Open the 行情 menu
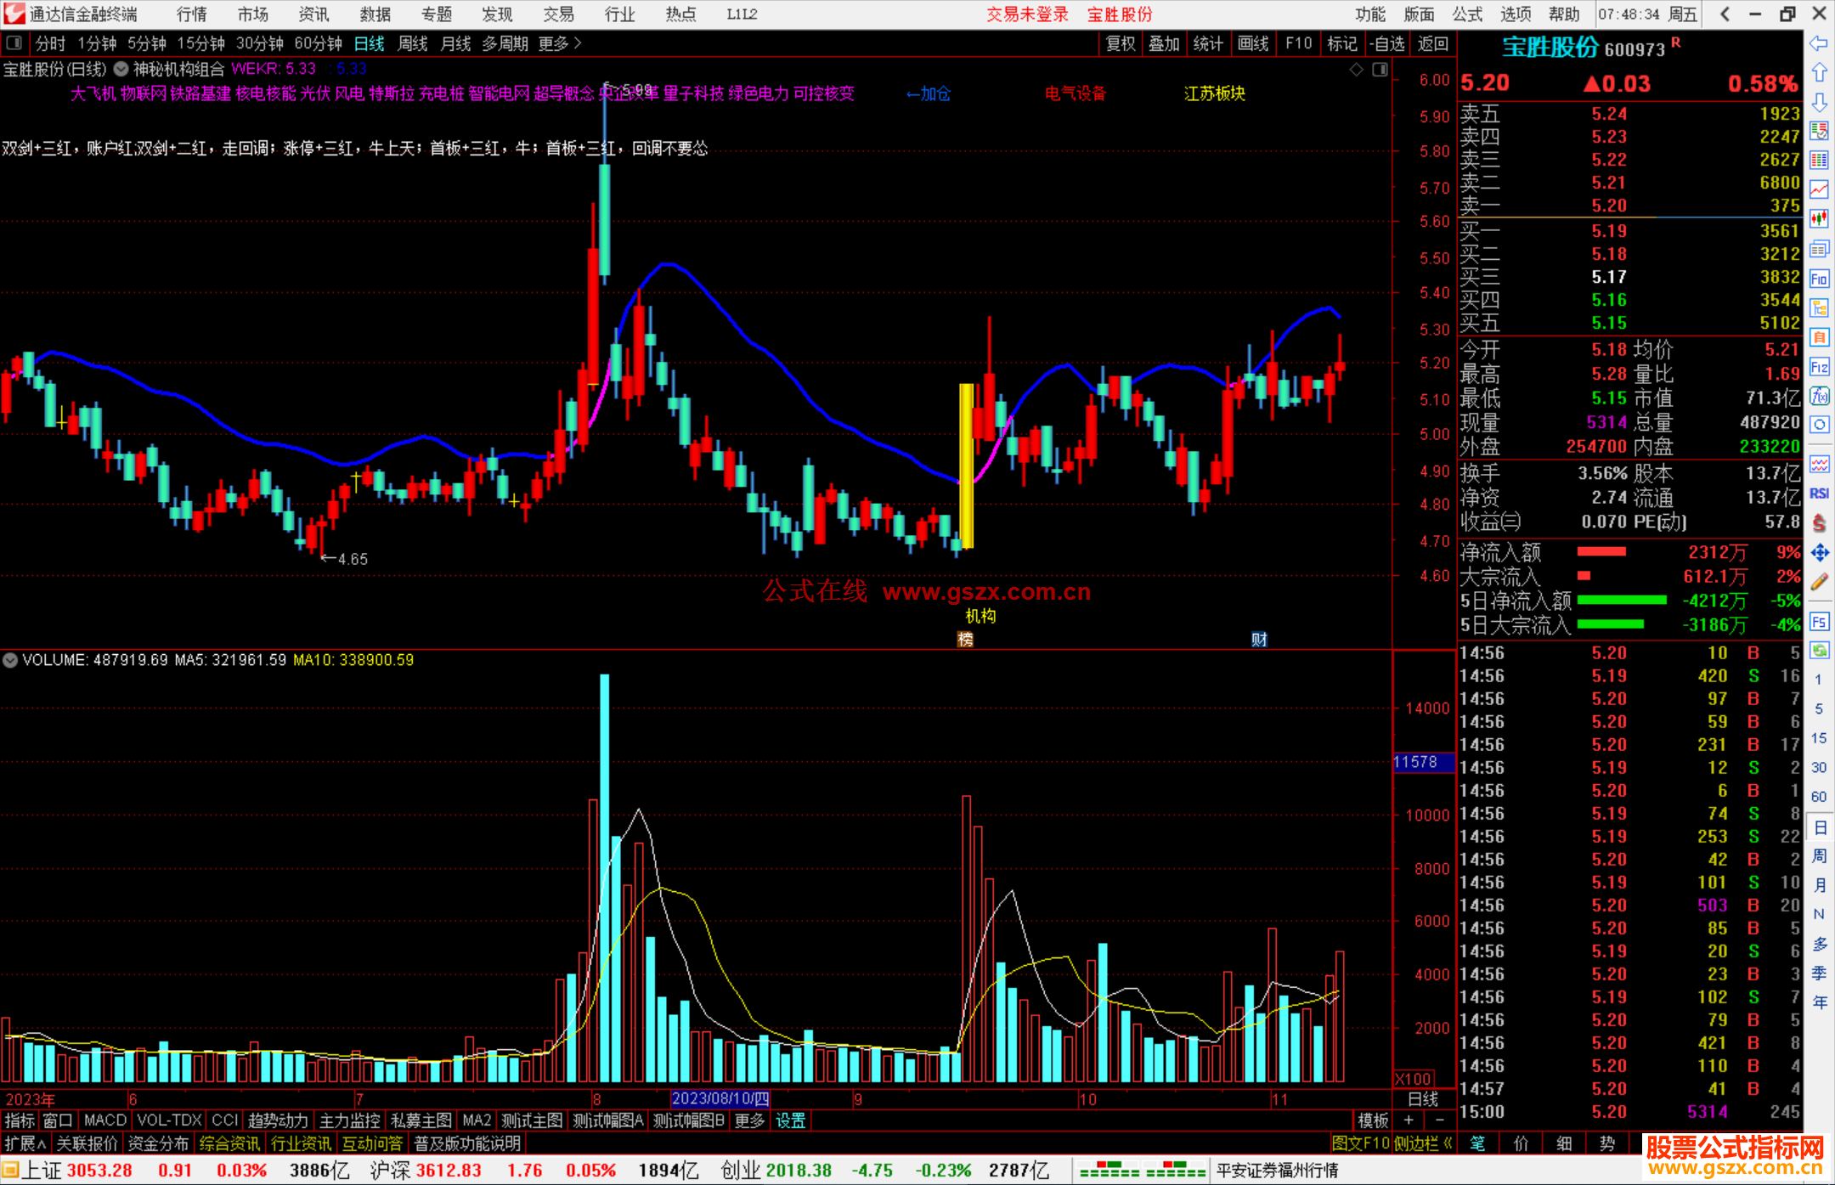 [x=192, y=14]
